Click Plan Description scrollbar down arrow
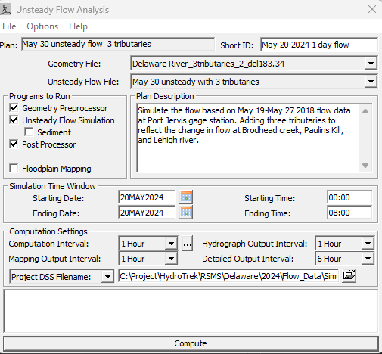 365,166
